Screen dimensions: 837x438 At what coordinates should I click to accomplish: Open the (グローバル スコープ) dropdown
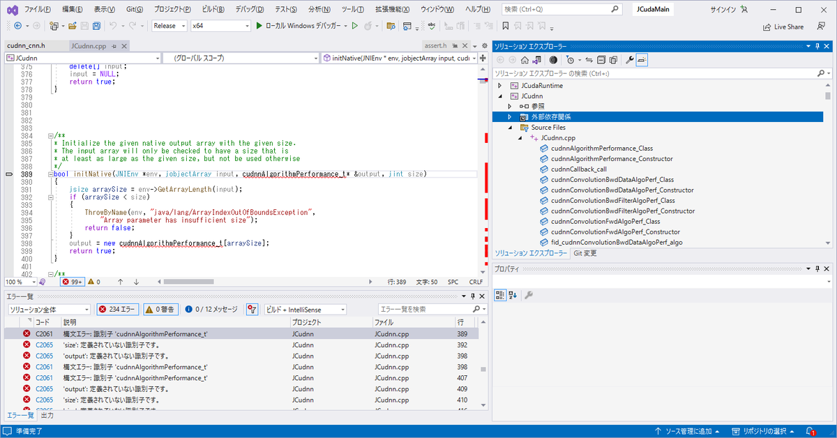pyautogui.click(x=240, y=58)
